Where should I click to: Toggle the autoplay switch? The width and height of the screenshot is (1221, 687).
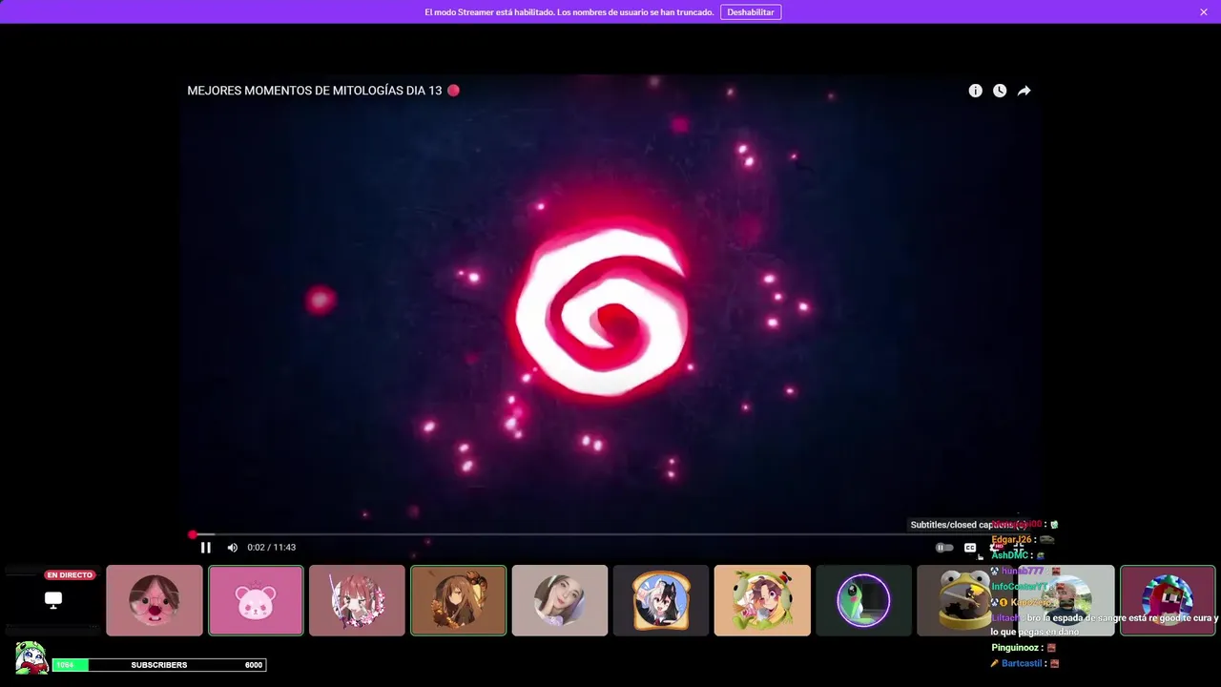[944, 548]
